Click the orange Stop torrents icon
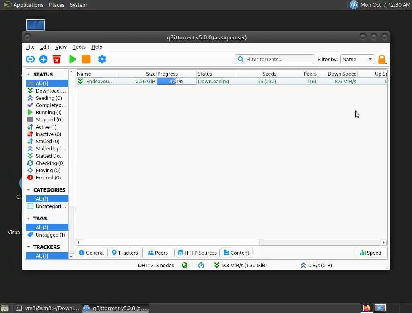 [86, 59]
